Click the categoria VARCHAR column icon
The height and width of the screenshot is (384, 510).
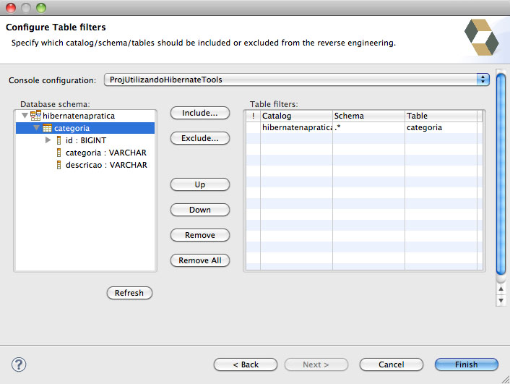(59, 153)
